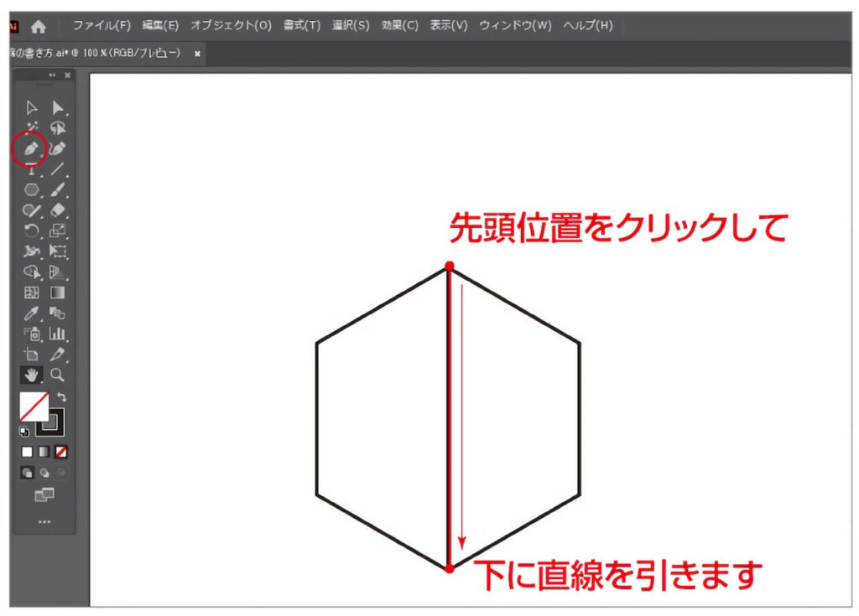Open the 表示(V) menu

449,25
